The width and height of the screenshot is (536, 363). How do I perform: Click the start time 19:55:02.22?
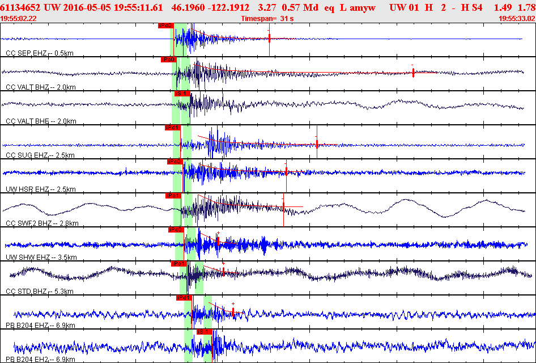pyautogui.click(x=19, y=19)
